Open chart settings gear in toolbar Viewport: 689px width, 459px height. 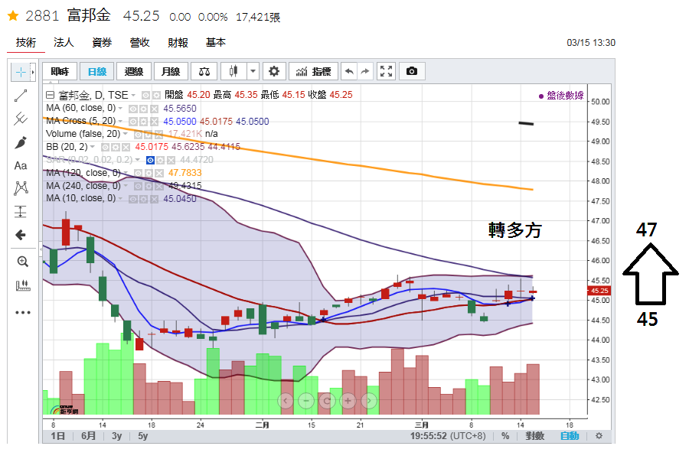(274, 71)
